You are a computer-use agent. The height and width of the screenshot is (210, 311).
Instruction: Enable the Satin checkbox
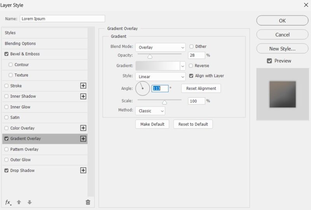pyautogui.click(x=7, y=117)
